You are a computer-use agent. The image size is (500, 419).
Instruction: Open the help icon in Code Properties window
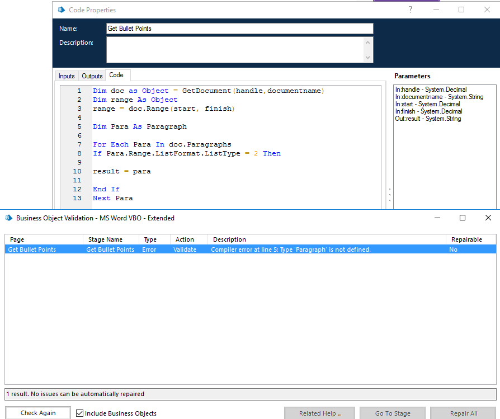click(410, 10)
